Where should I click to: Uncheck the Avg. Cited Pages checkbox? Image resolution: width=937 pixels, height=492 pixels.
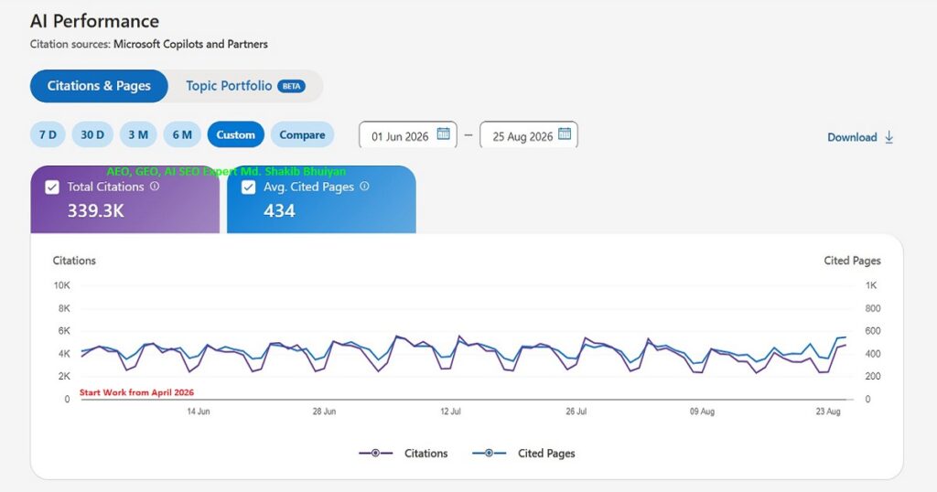click(249, 187)
